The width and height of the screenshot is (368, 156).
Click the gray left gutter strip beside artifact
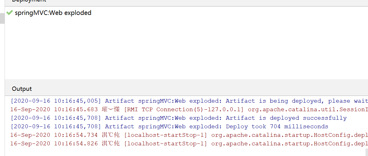pos(2,18)
